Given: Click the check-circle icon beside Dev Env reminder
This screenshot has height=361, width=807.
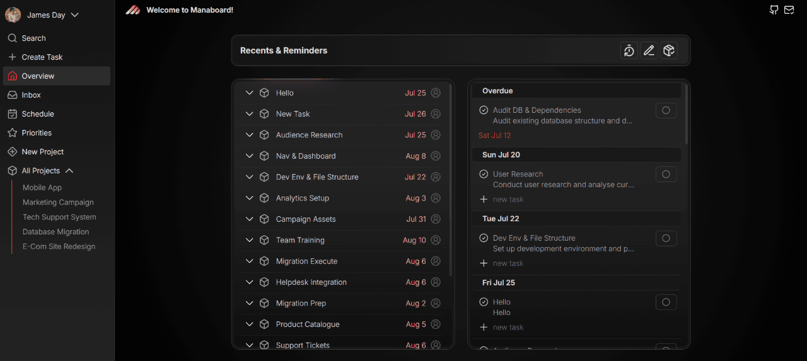Looking at the screenshot, I should [x=484, y=238].
